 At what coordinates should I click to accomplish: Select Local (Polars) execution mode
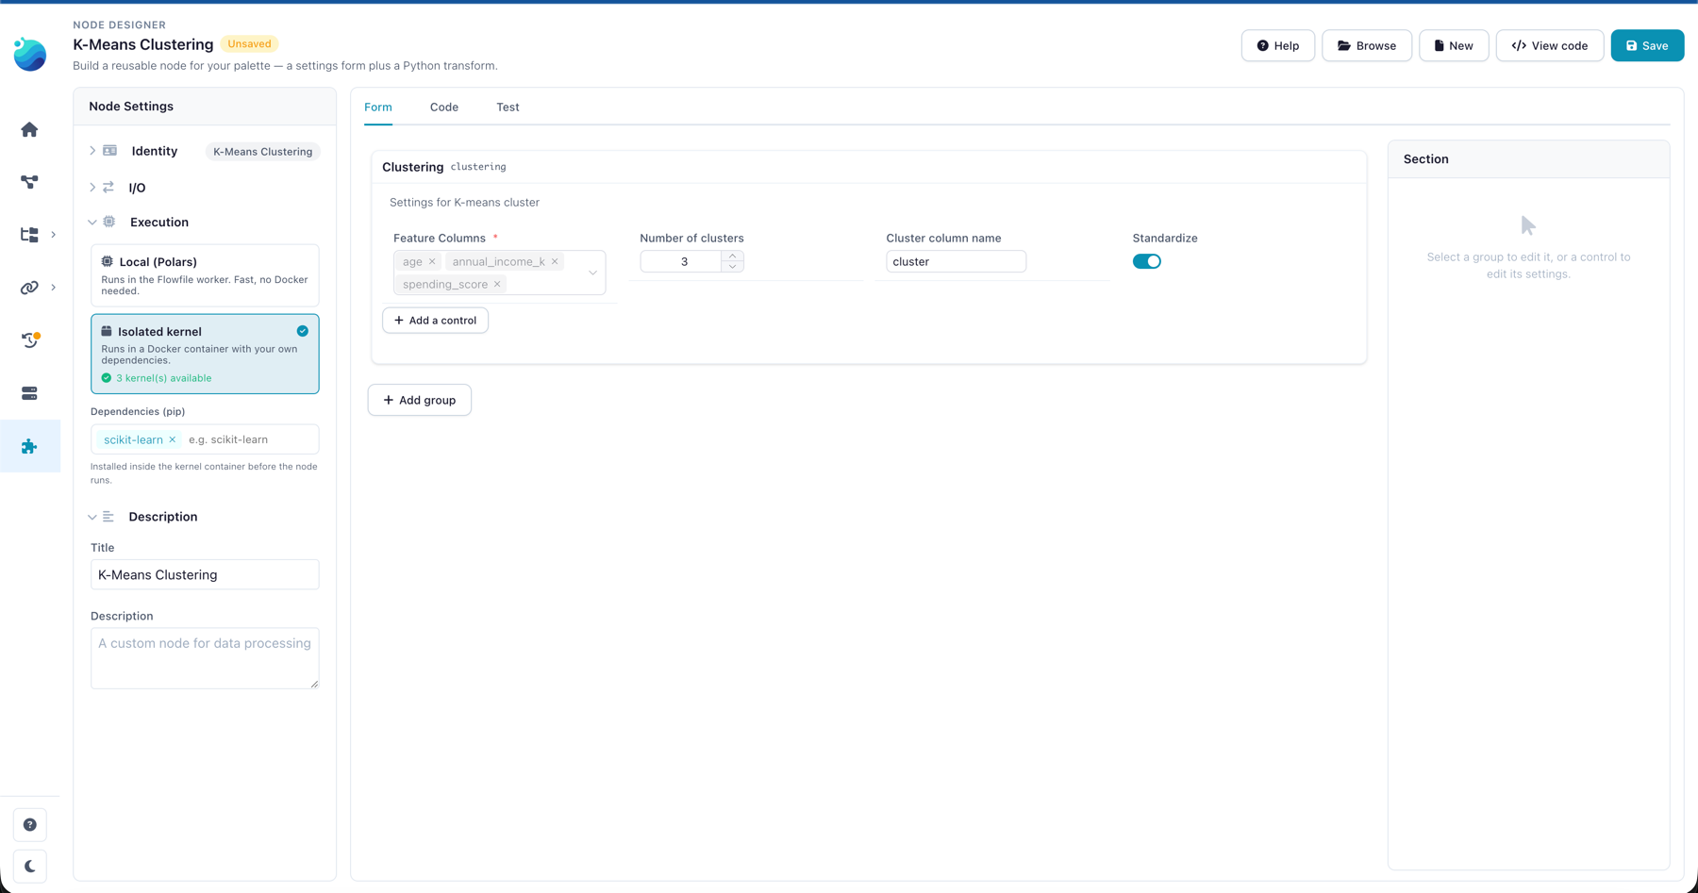coord(205,275)
